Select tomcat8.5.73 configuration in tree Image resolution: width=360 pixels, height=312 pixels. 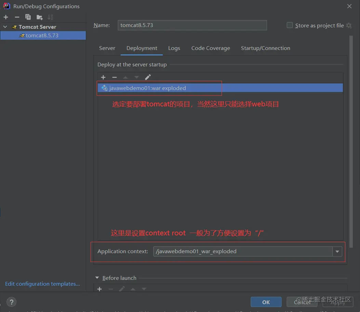pyautogui.click(x=43, y=35)
